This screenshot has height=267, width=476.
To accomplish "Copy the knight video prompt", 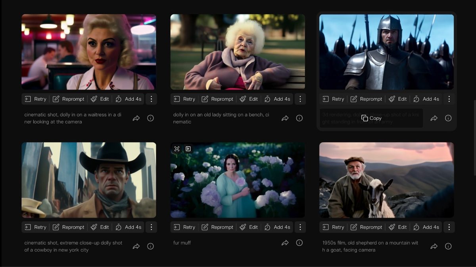I will (x=371, y=118).
